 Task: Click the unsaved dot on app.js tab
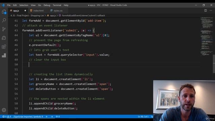[25, 10]
